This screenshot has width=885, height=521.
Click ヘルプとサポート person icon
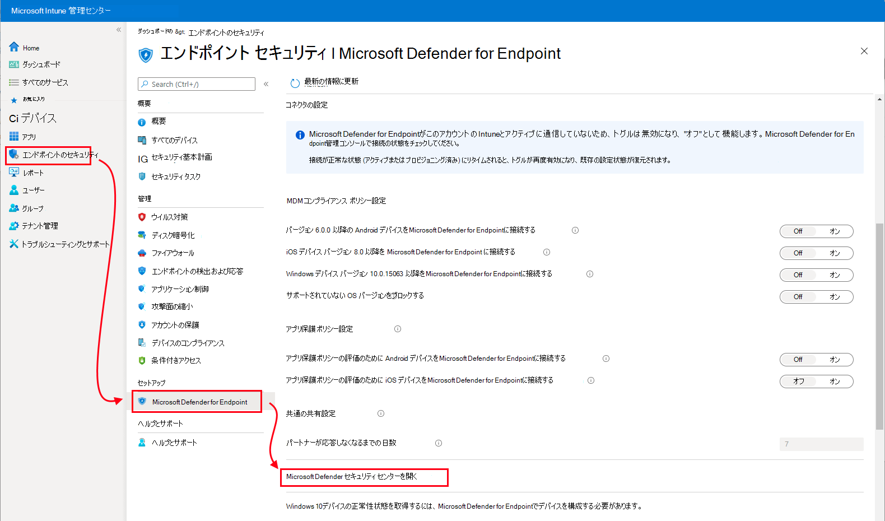pos(142,442)
